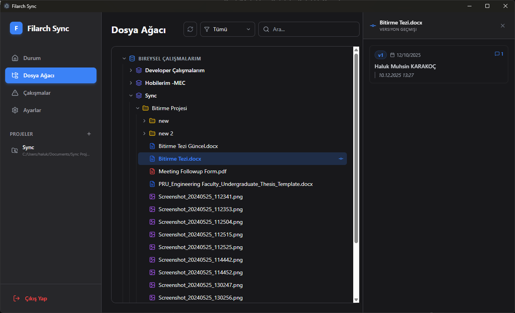Select Screenshot_20240525_112504.png
This screenshot has height=313, width=515.
click(x=242, y=222)
